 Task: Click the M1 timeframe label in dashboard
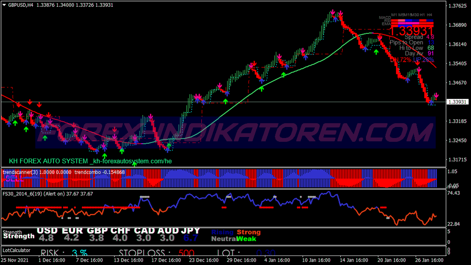tap(394, 15)
